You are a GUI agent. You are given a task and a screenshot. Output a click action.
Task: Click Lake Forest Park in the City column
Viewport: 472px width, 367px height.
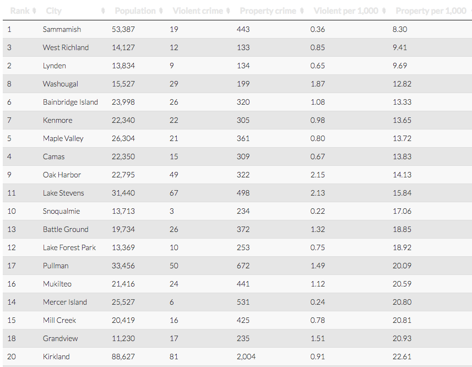pos(69,247)
